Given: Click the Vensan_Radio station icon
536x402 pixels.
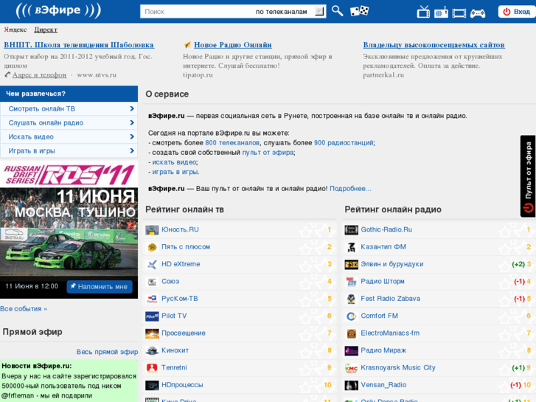Looking at the screenshot, I should (x=352, y=385).
